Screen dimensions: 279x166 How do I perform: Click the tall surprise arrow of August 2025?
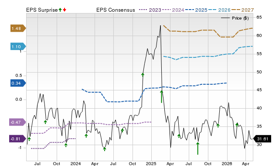click(197, 148)
